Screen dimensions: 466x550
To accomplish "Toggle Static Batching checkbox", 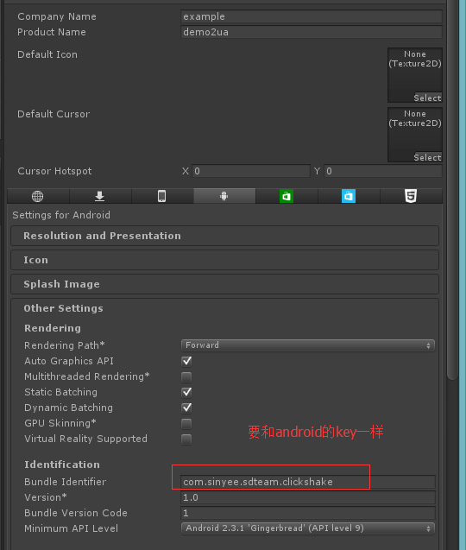I will [x=186, y=392].
